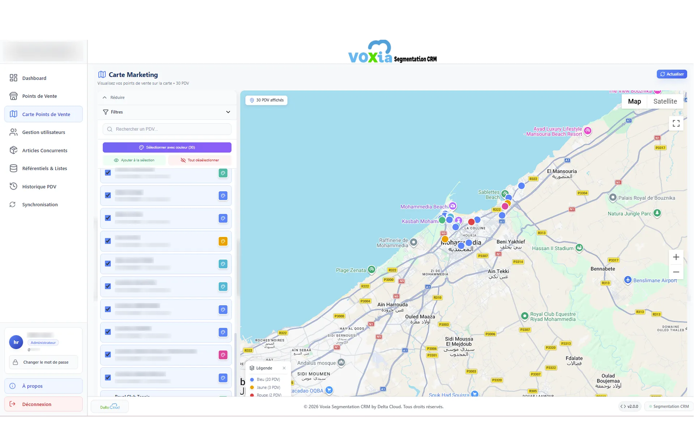This screenshot has width=694, height=433.
Task: Open the Raffinerie de Mohammedia pin
Action: tap(414, 242)
